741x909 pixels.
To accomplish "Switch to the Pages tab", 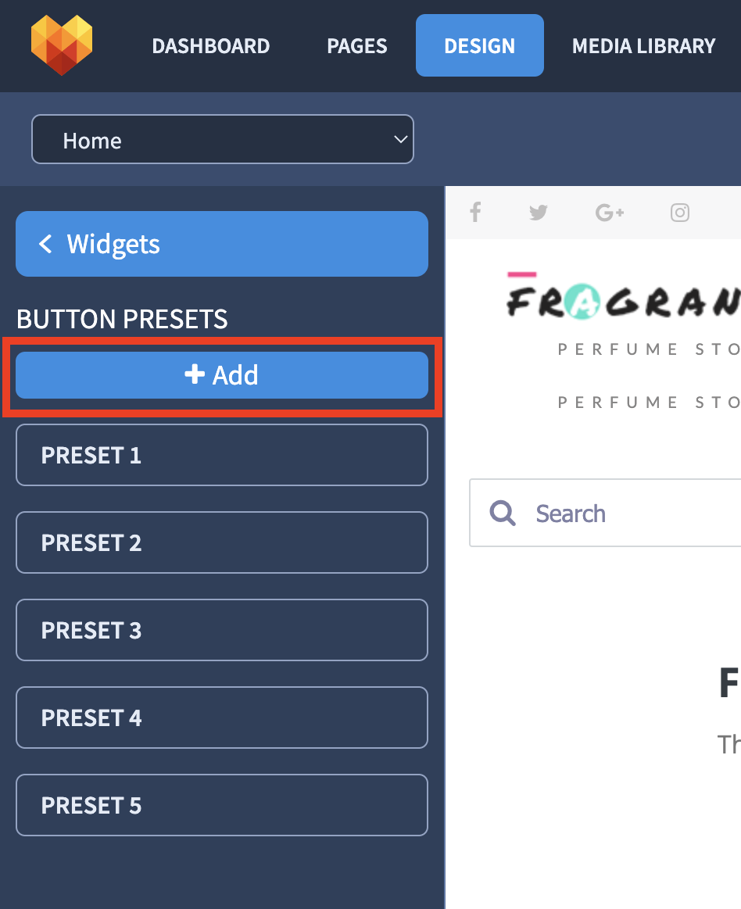I will tap(356, 46).
